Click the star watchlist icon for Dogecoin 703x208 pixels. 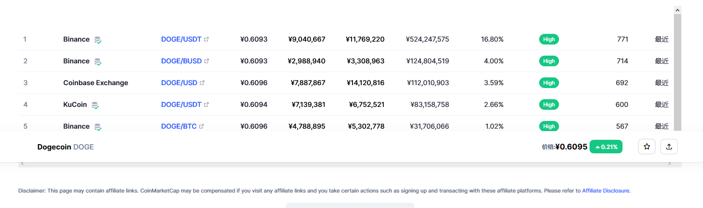[647, 147]
